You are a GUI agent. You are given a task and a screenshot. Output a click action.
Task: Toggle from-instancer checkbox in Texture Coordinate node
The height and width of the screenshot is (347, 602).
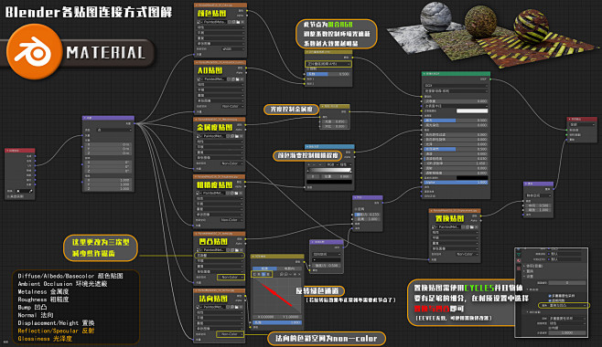tap(8, 196)
